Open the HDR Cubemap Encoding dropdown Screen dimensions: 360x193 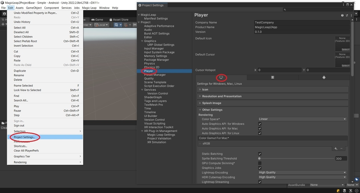(302, 177)
